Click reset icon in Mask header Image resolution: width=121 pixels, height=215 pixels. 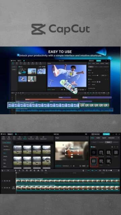click(115, 147)
